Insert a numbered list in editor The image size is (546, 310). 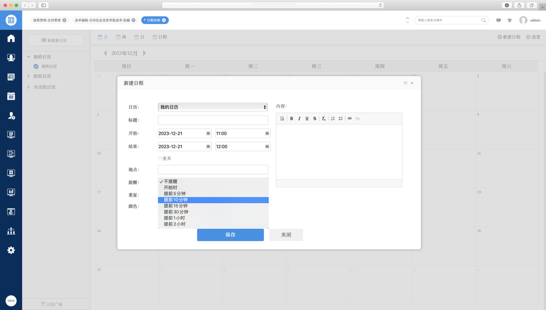pyautogui.click(x=333, y=119)
